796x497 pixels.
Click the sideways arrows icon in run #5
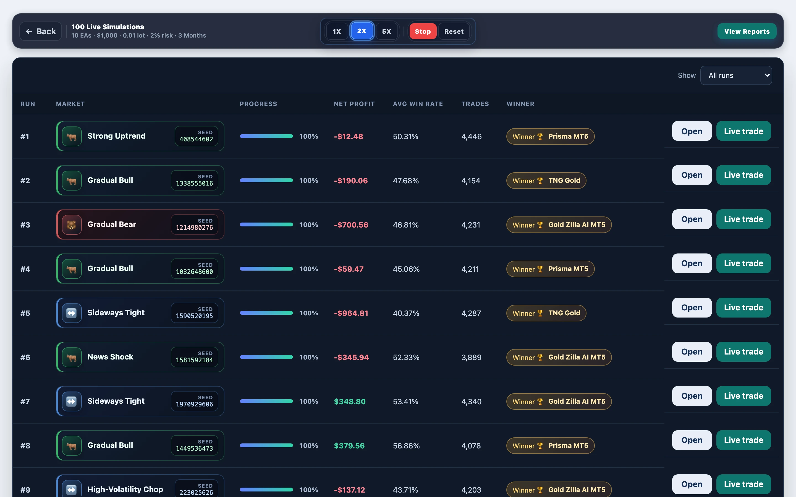(x=72, y=313)
